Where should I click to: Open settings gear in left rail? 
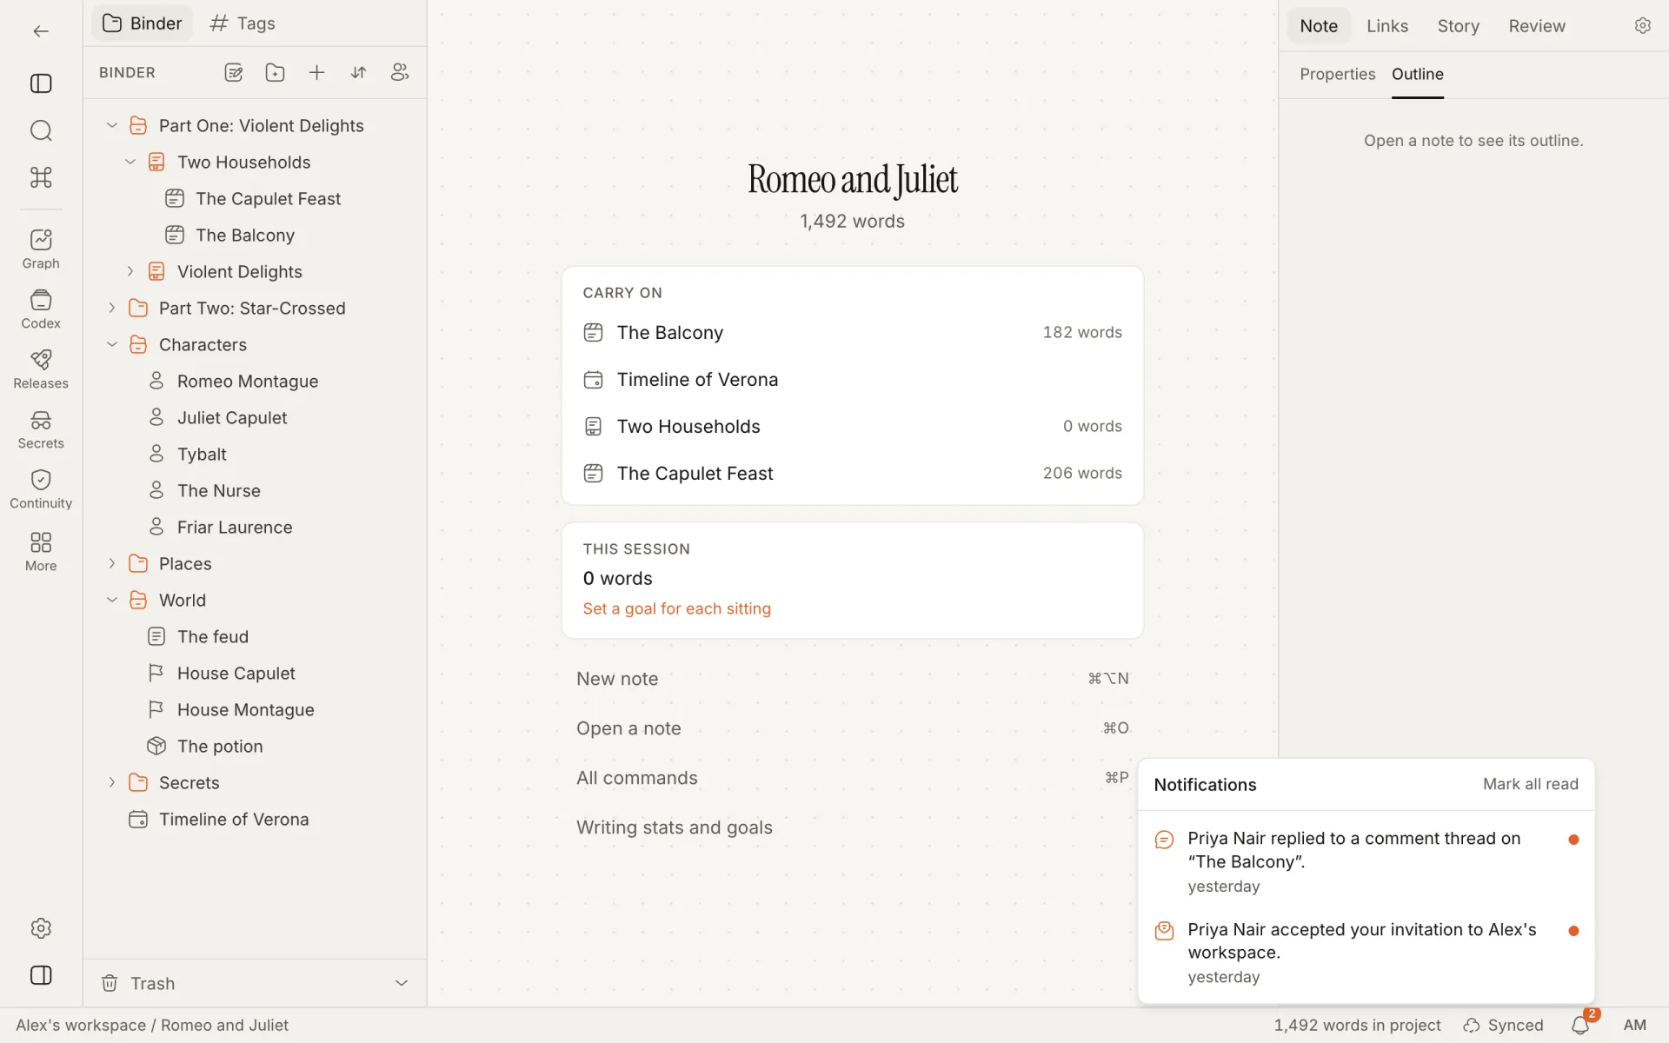[41, 928]
